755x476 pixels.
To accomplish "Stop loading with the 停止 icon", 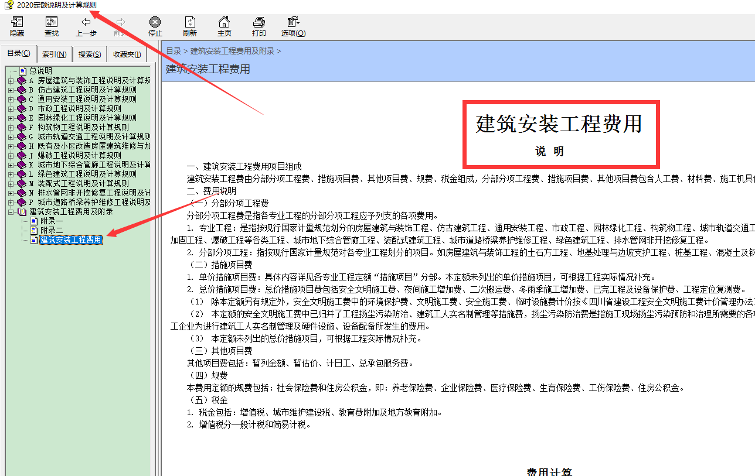I will (x=155, y=22).
